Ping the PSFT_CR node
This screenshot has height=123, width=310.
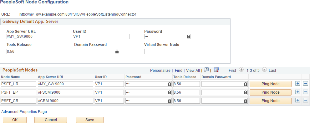271,101
